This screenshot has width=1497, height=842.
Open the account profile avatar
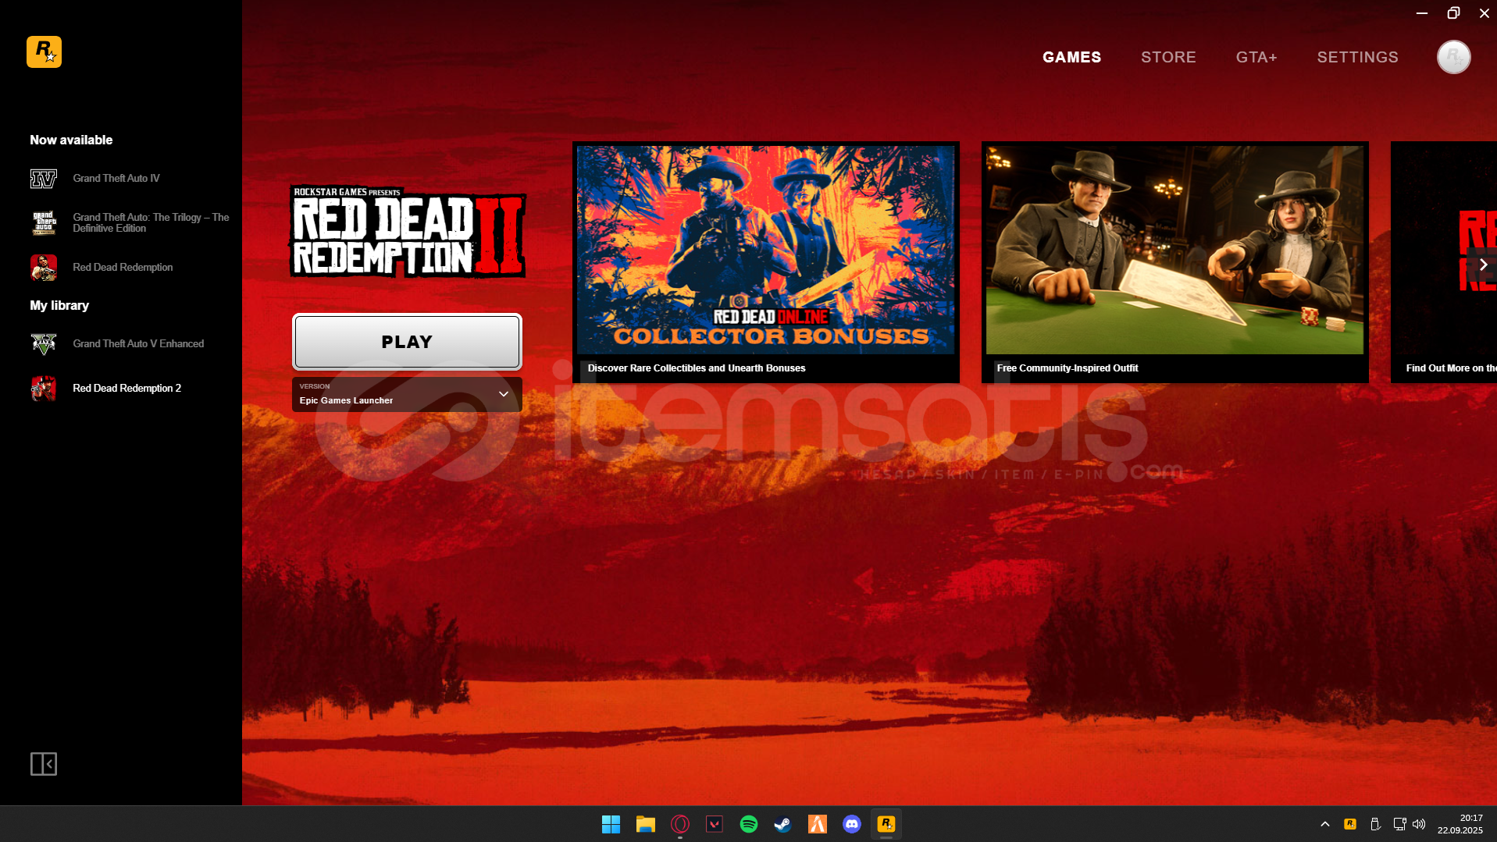point(1453,57)
